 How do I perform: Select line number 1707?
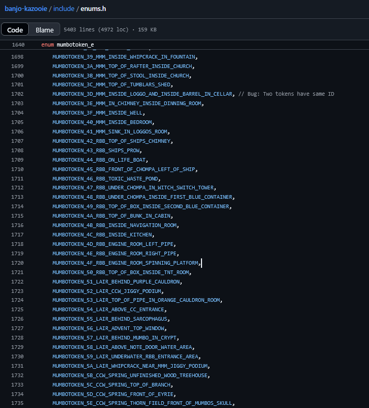(17, 141)
